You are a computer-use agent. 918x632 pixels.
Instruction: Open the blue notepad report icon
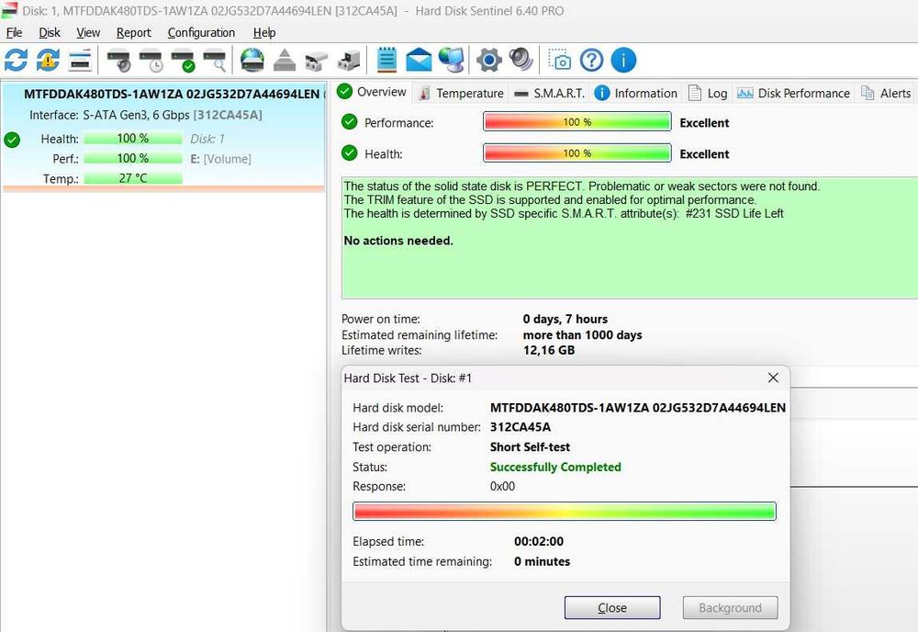(387, 60)
